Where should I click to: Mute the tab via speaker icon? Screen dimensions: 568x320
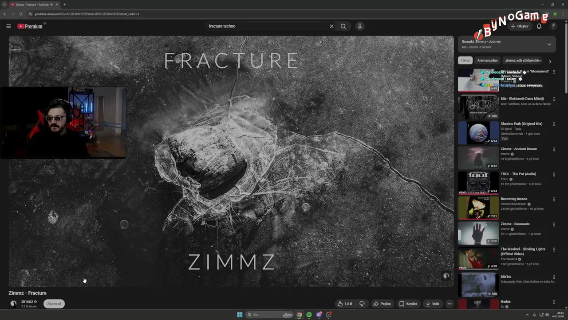point(51,4)
